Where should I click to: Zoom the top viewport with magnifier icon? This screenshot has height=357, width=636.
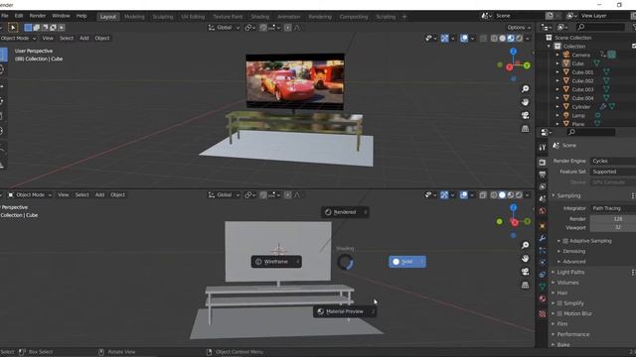526,89
